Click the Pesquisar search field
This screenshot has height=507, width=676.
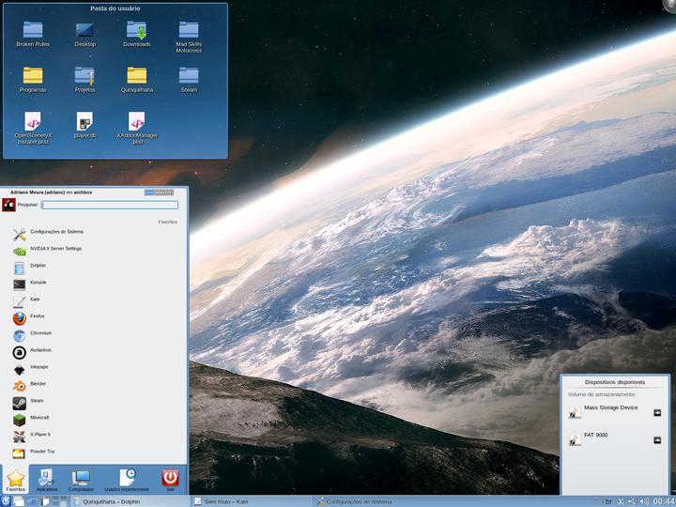pos(110,205)
